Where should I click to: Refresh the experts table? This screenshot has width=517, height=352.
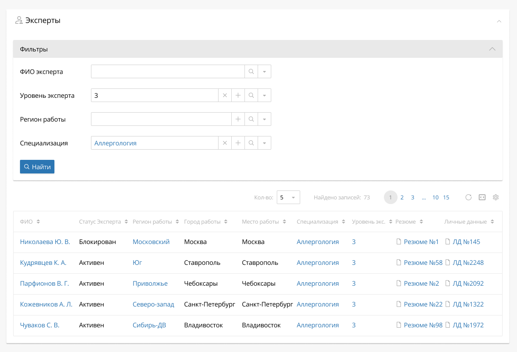point(469,197)
